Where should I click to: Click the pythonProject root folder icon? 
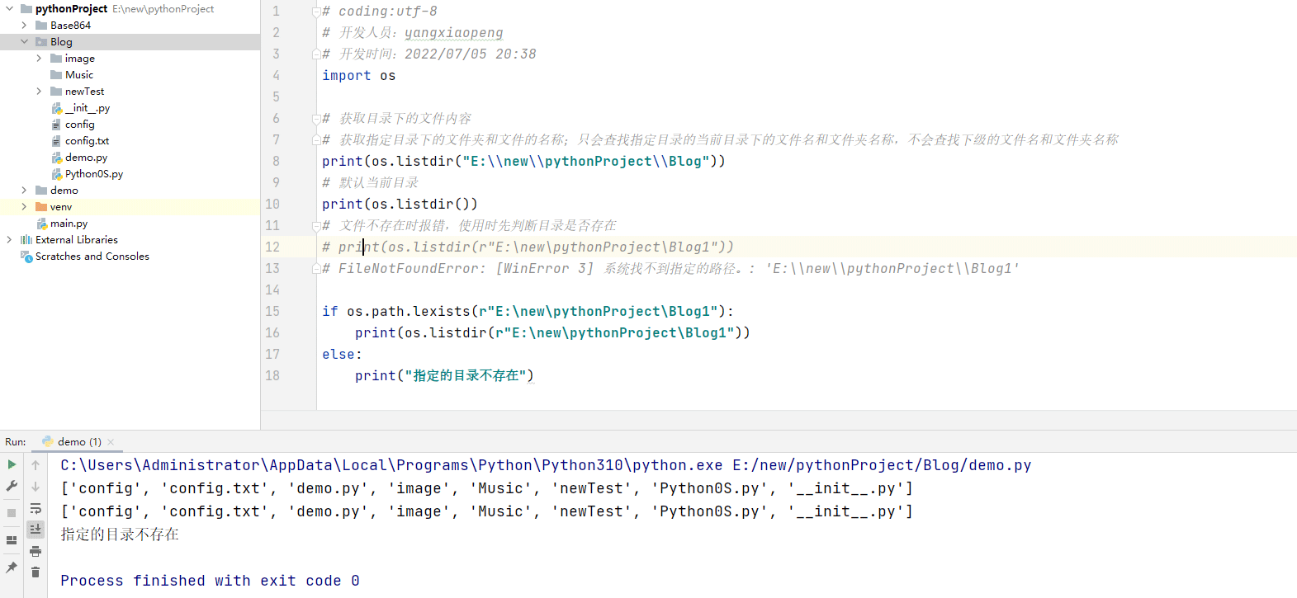(26, 9)
